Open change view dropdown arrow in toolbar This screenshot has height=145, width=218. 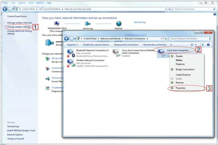pyautogui.click(x=196, y=45)
